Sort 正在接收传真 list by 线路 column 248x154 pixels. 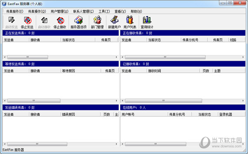click(x=237, y=40)
